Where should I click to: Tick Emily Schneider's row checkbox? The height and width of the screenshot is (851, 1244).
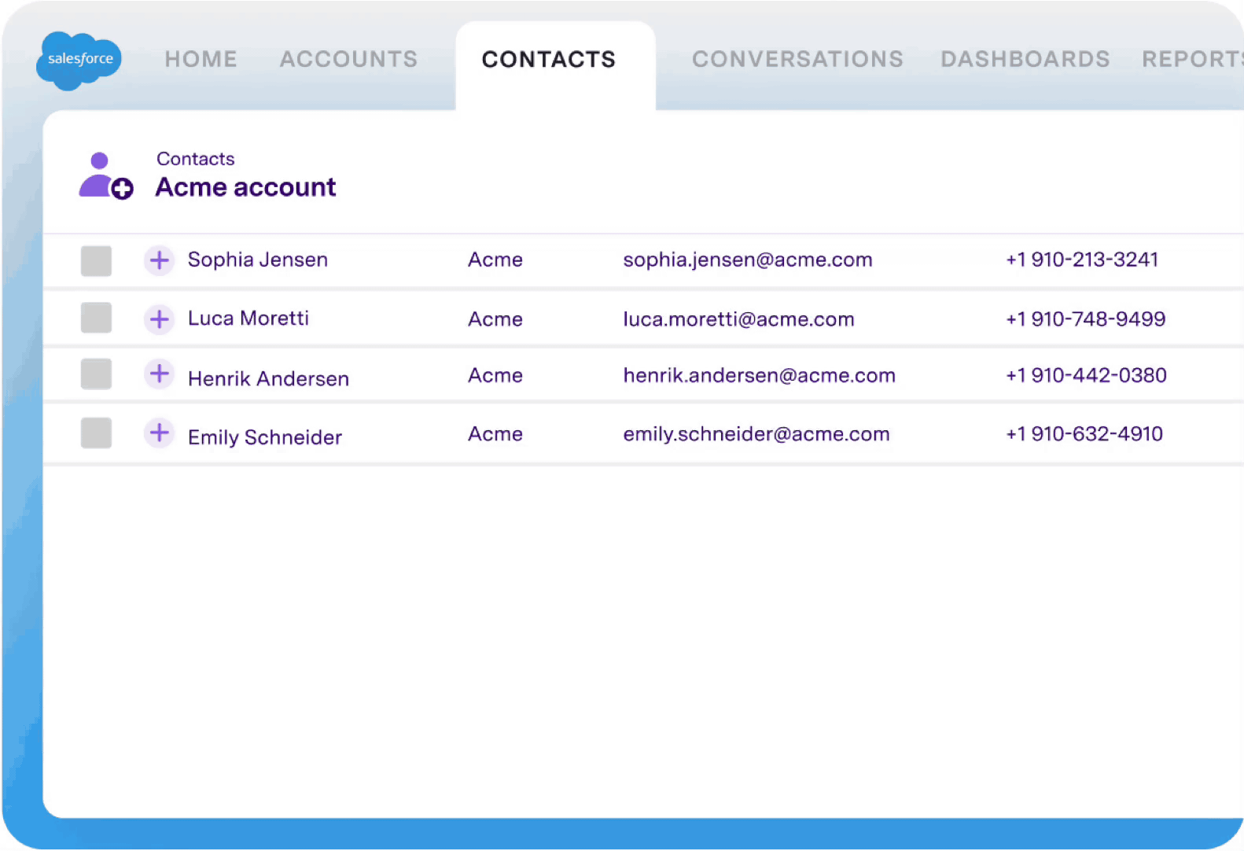pyautogui.click(x=96, y=433)
